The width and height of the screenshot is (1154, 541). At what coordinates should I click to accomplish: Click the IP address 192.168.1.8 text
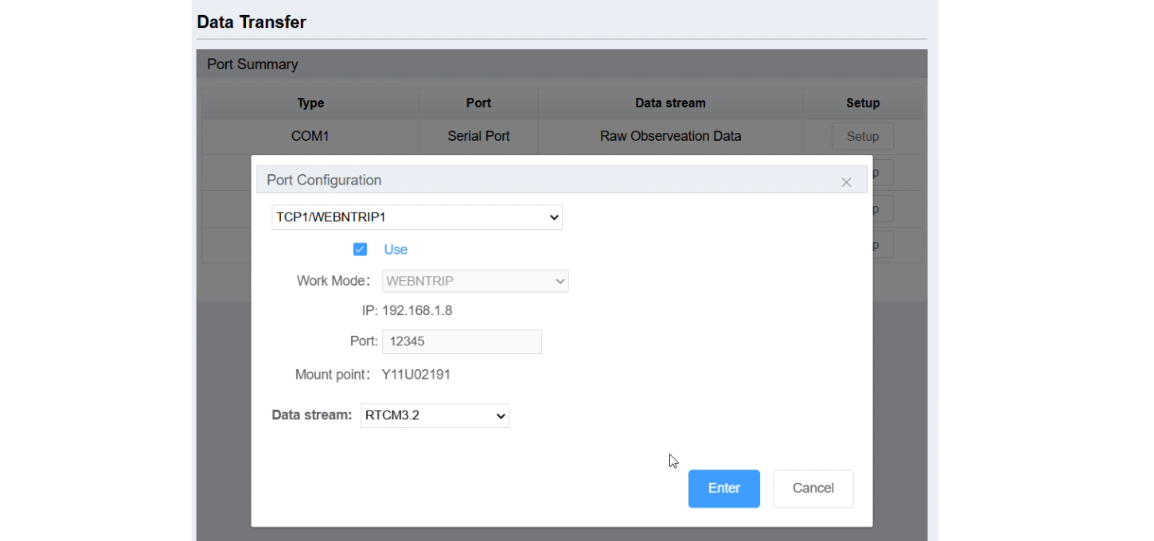pyautogui.click(x=417, y=310)
